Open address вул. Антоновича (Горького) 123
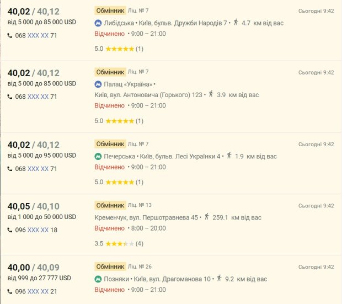This screenshot has height=304, width=342. pyautogui.click(x=148, y=95)
